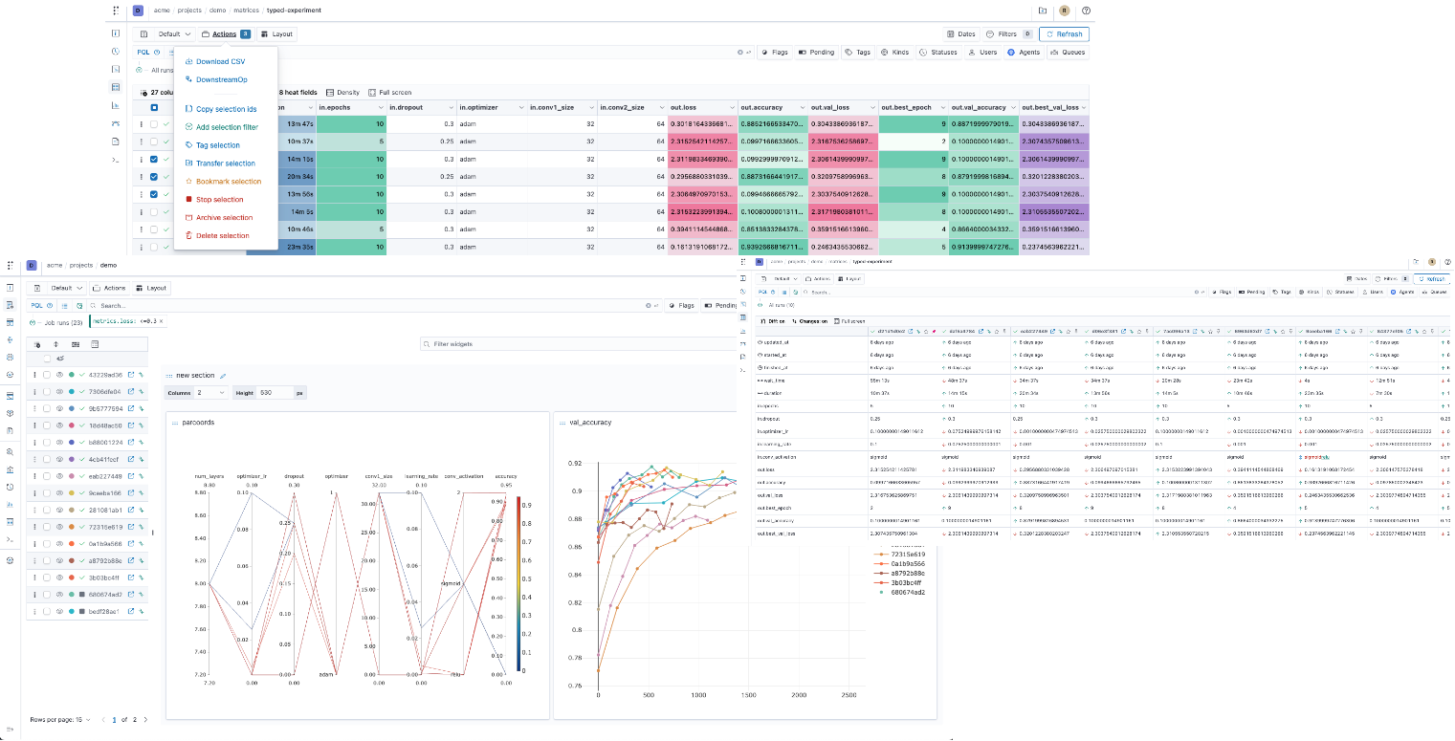Click pencil icon beside new section title

[224, 376]
